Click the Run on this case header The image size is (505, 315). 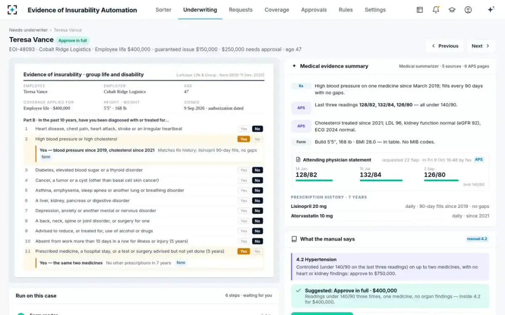(36, 296)
